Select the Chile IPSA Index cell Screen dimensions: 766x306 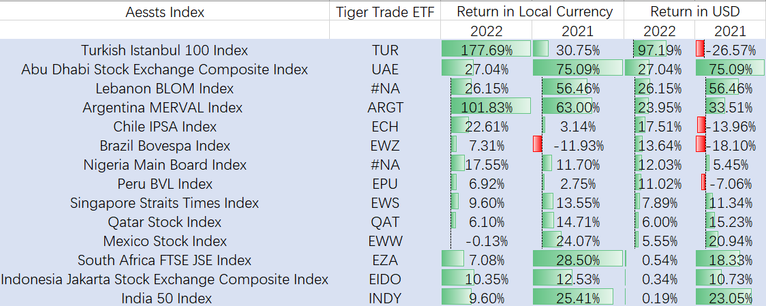164,127
